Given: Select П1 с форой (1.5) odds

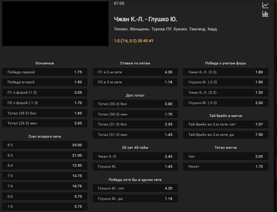Looking at the screenshot, I should click(x=44, y=93).
